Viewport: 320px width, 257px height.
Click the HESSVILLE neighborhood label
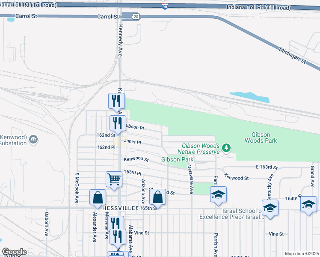(x=119, y=208)
